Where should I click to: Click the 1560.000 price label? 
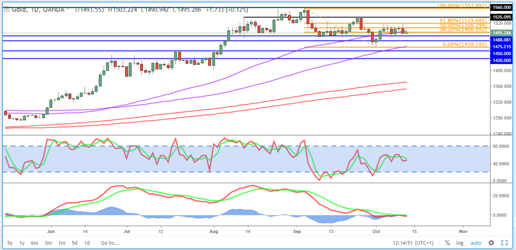(x=502, y=7)
